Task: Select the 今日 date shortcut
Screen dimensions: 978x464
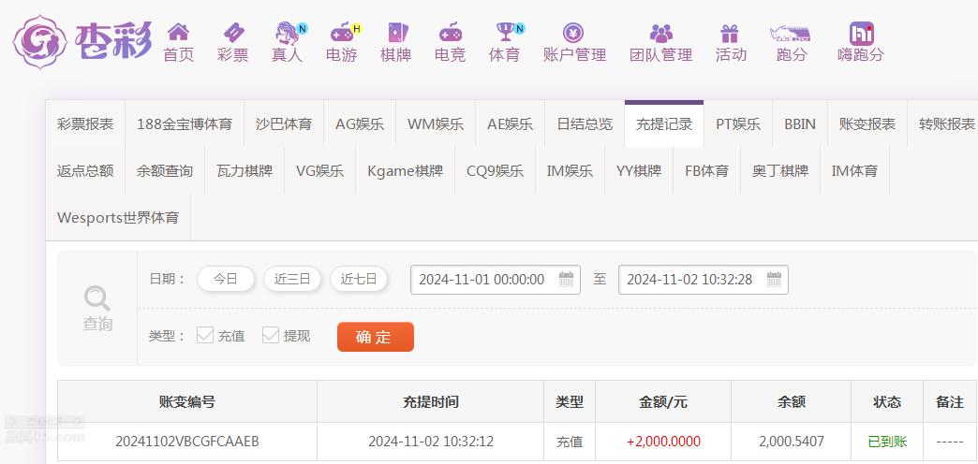Action: coord(225,279)
